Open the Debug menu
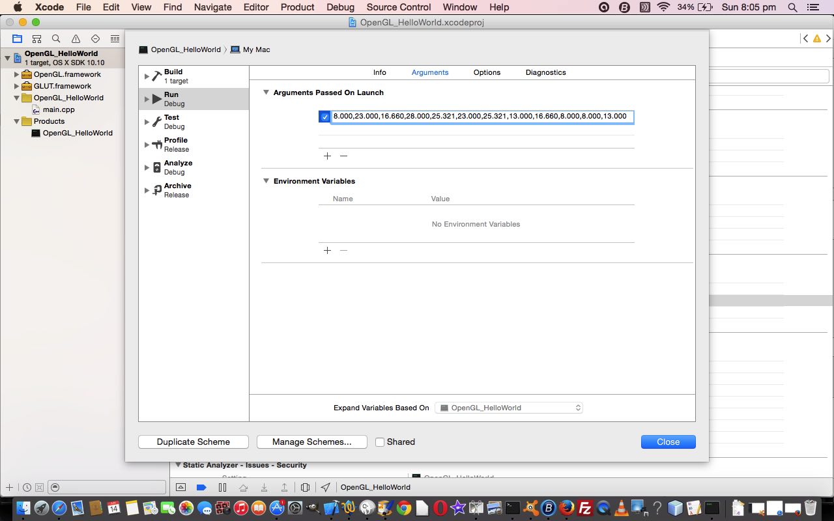This screenshot has width=834, height=521. [x=340, y=7]
